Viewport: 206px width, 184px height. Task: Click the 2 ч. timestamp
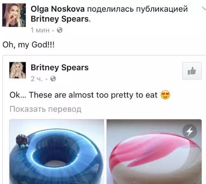point(37,79)
